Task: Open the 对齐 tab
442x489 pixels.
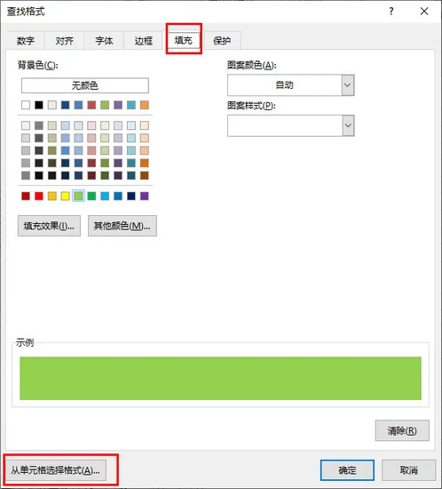Action: click(x=65, y=41)
